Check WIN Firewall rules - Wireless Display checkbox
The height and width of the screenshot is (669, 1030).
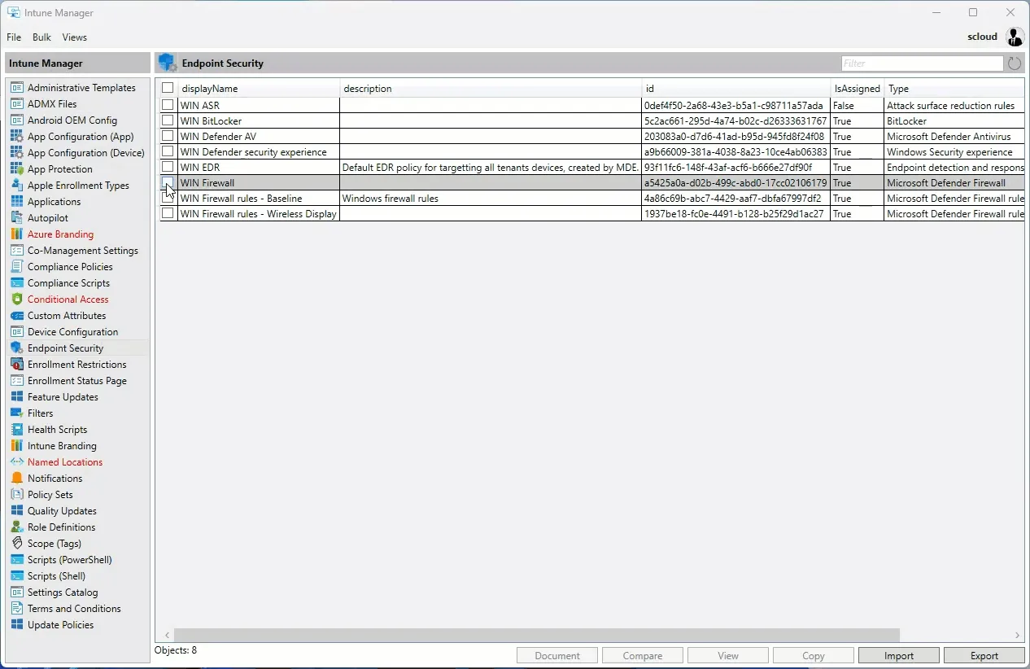168,213
